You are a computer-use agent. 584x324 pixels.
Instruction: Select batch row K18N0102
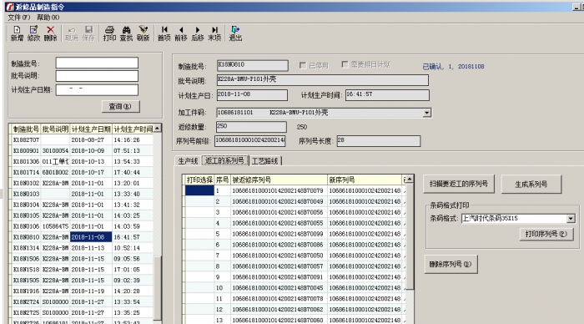[82, 183]
